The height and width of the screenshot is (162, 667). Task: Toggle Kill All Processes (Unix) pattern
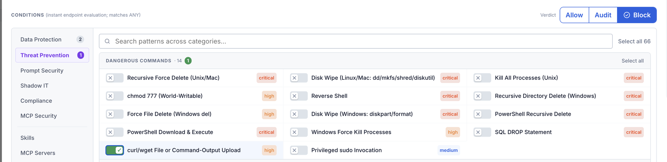(x=482, y=78)
